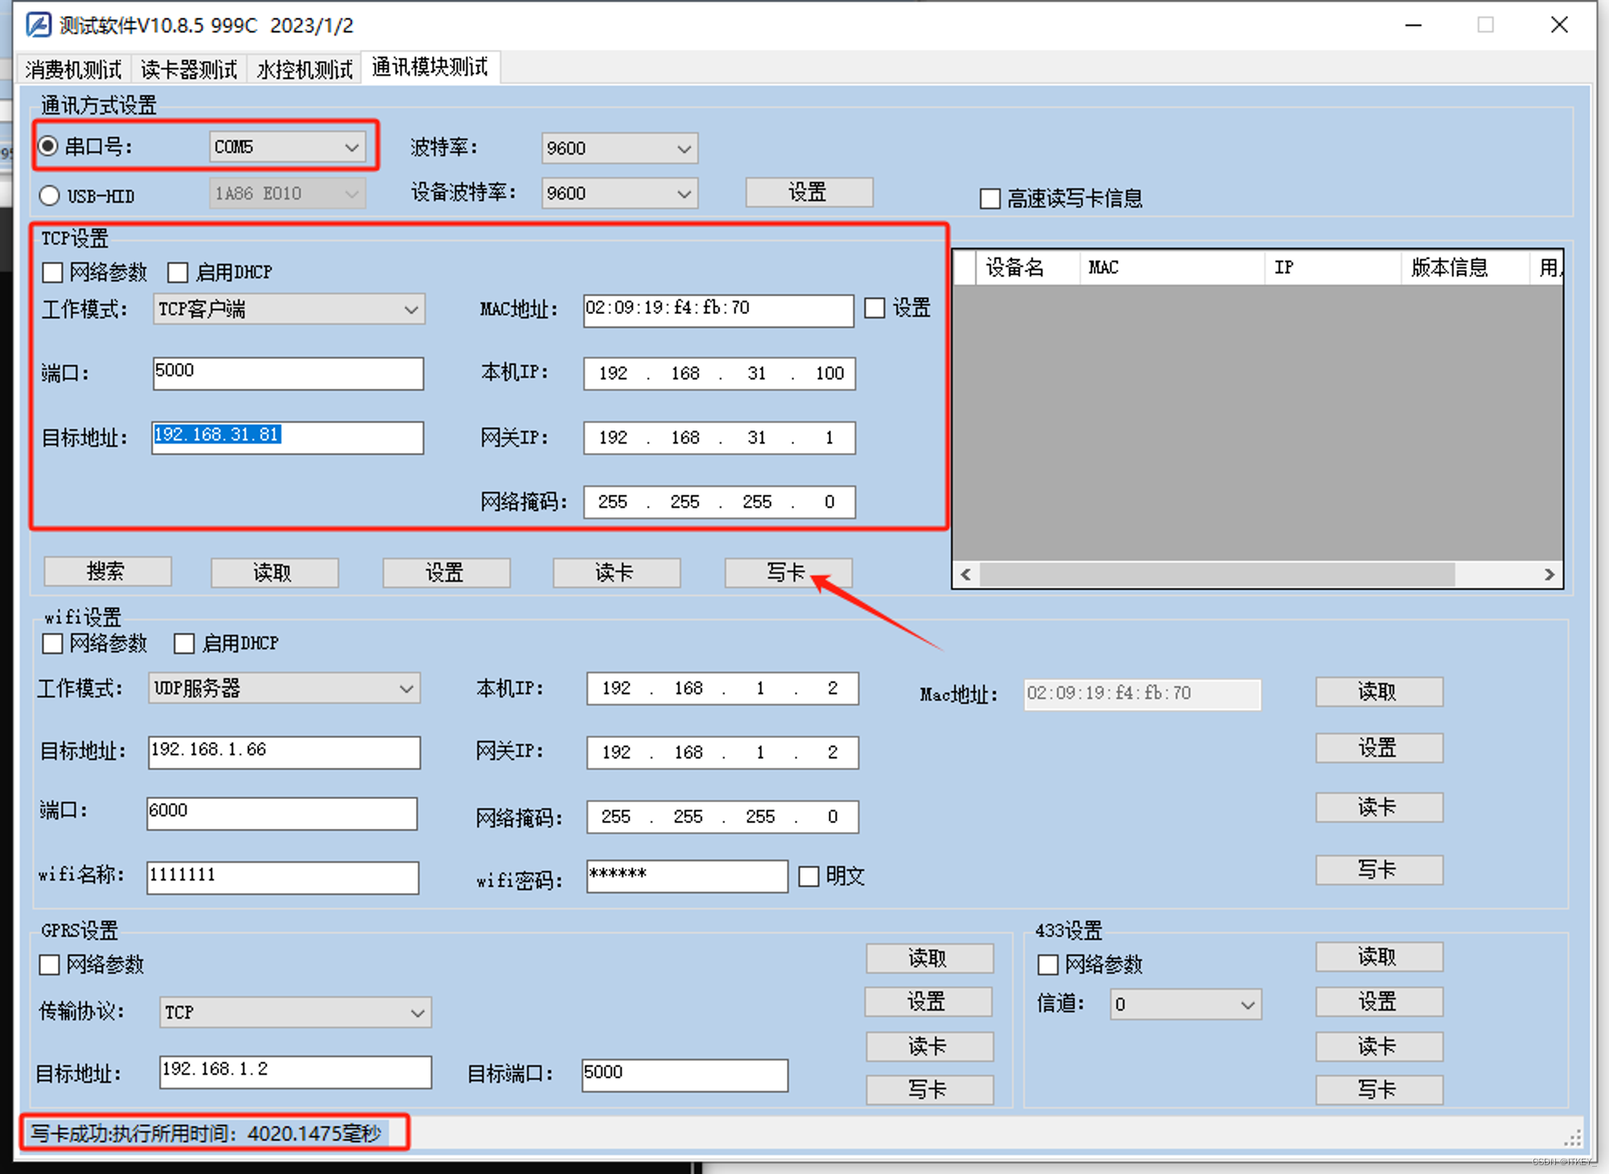Toggle the 明文 checkbox
This screenshot has height=1174, width=1609.
pos(809,876)
